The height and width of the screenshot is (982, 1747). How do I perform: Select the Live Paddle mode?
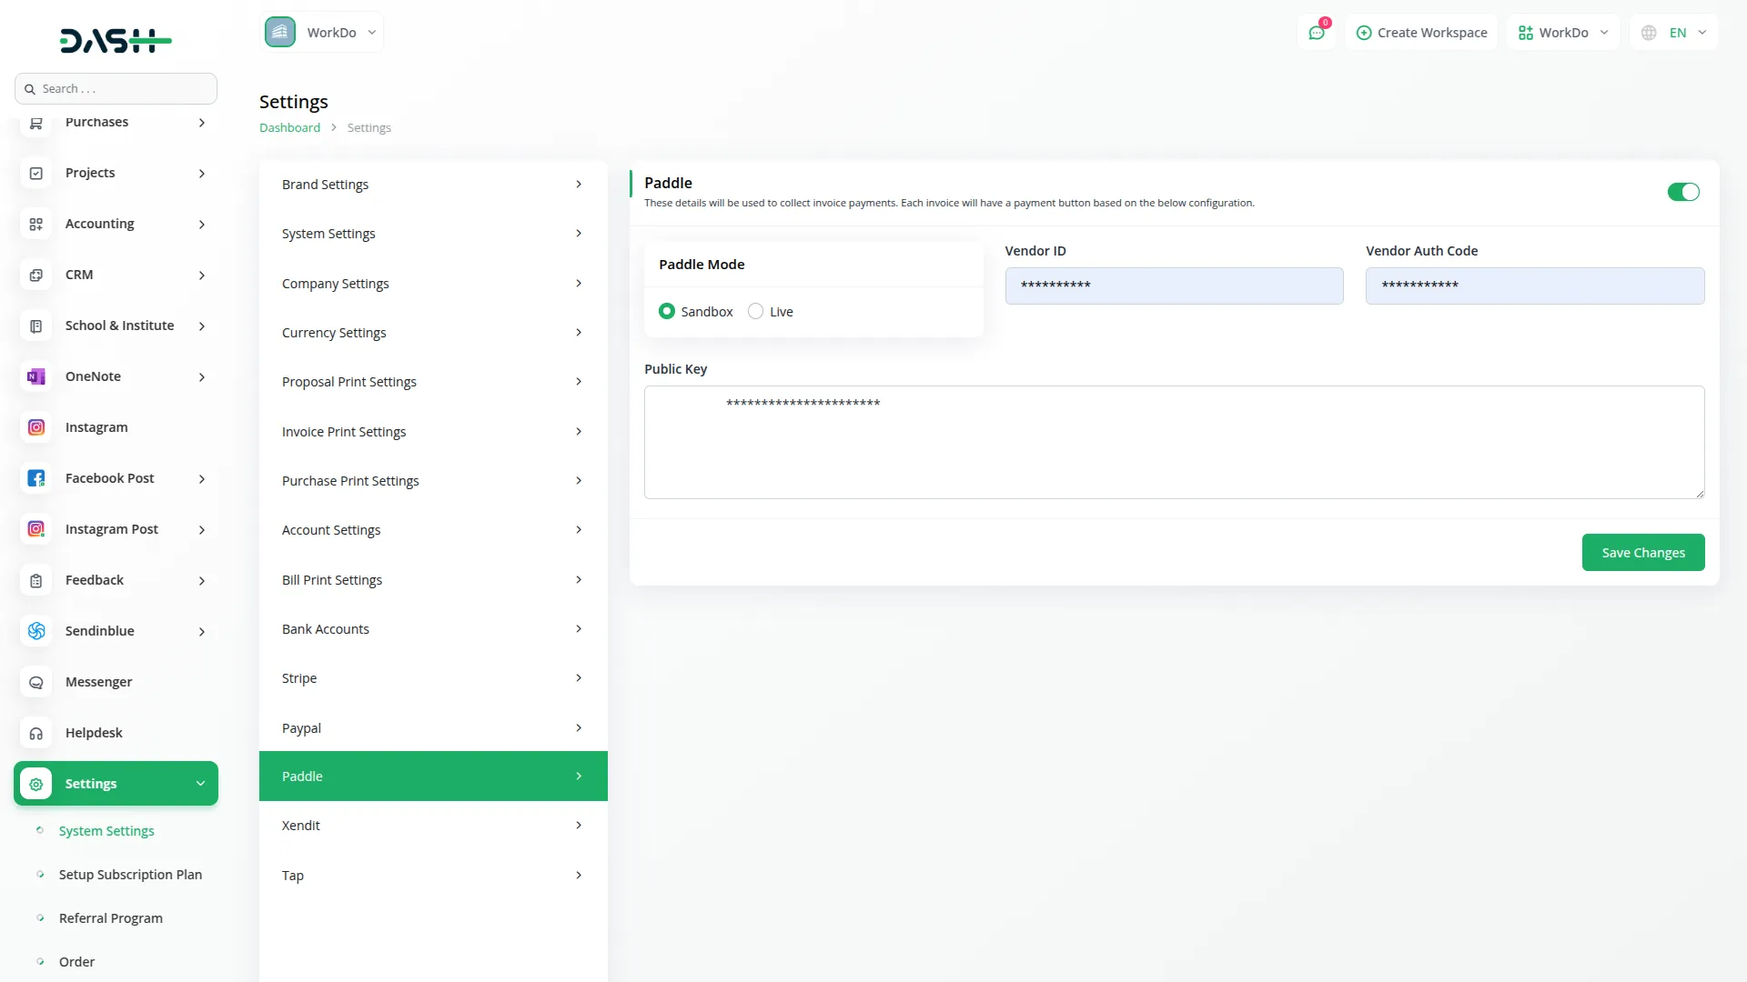coord(755,311)
